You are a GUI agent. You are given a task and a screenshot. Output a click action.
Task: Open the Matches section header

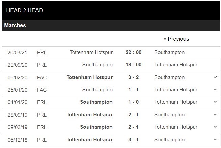(x=15, y=26)
